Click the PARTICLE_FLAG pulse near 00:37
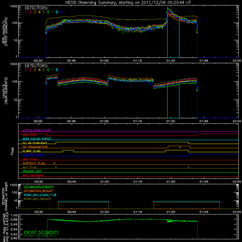This screenshot has width=242, height=242. (54, 163)
